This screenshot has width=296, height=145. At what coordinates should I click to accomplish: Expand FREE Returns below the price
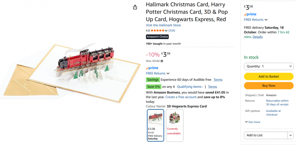point(158,73)
